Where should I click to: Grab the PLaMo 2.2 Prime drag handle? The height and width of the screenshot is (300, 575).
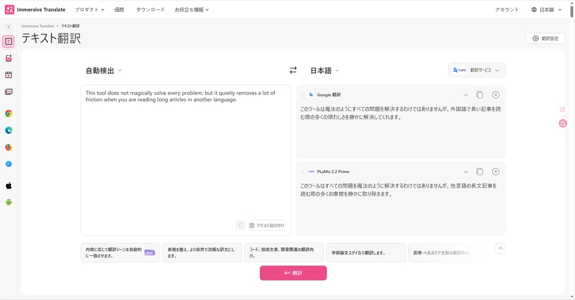pyautogui.click(x=303, y=172)
